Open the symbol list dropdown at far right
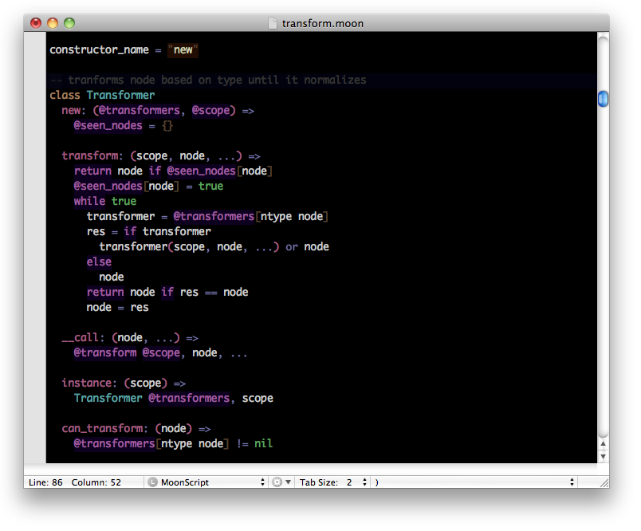641x531 pixels. [x=572, y=482]
